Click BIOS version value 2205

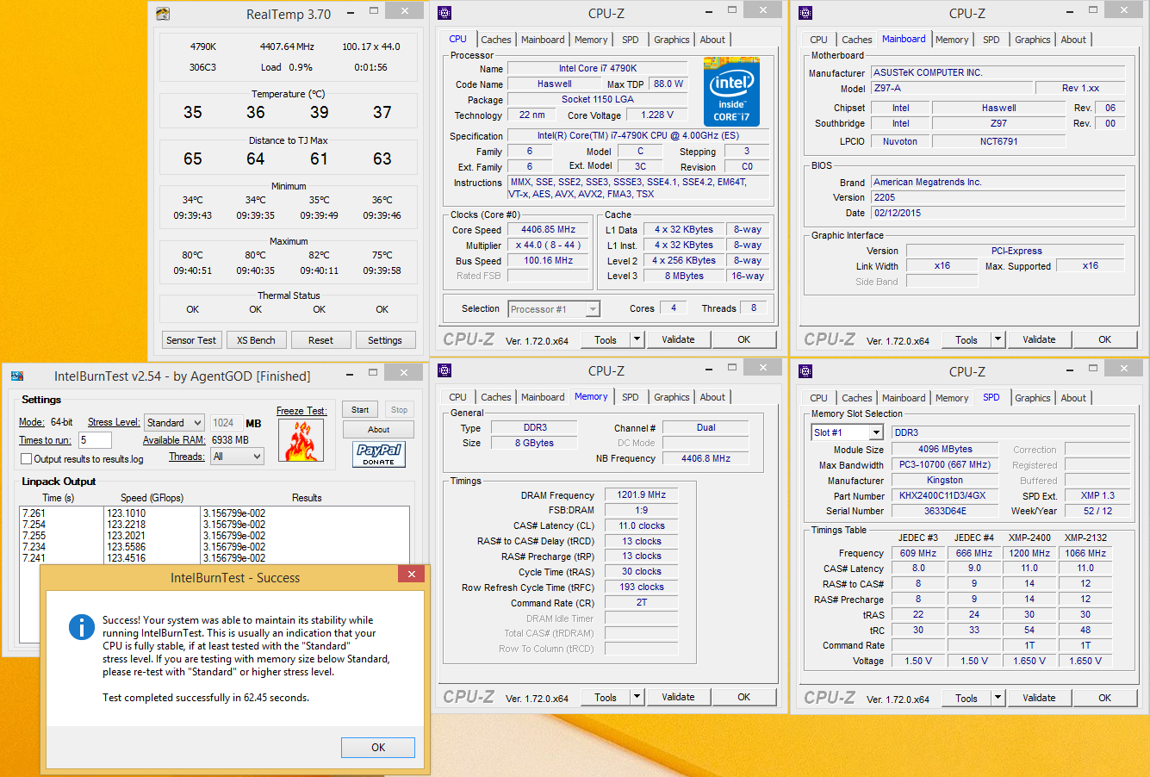coord(998,197)
